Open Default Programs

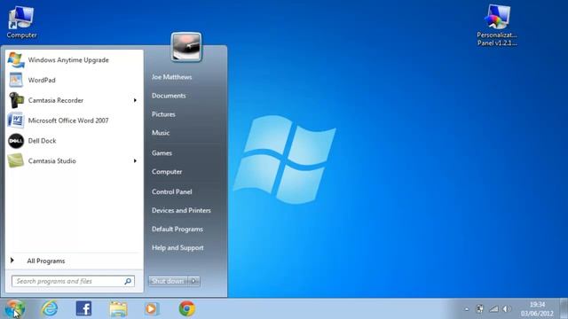(177, 230)
